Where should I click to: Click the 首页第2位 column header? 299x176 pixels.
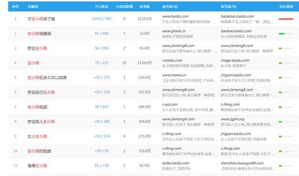(228, 7)
